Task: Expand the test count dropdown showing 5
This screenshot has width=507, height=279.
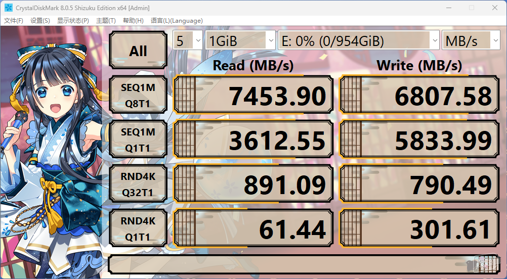Action: pos(188,40)
